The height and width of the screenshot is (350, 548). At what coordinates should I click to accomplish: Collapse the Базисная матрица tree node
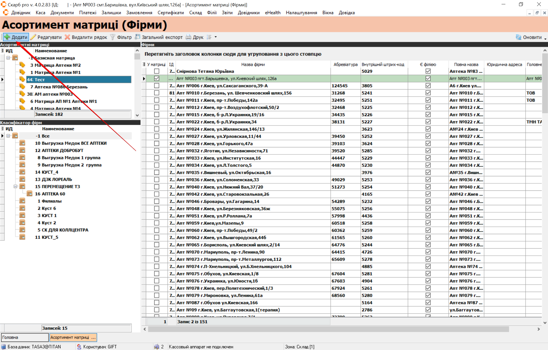click(x=8, y=58)
